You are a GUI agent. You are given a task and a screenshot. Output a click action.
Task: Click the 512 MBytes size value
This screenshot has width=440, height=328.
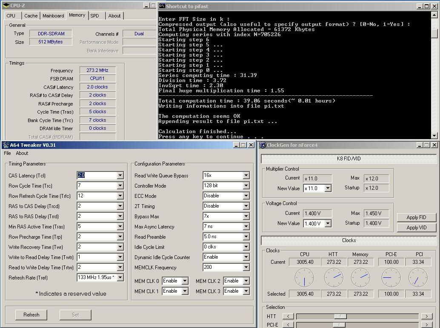pos(51,42)
